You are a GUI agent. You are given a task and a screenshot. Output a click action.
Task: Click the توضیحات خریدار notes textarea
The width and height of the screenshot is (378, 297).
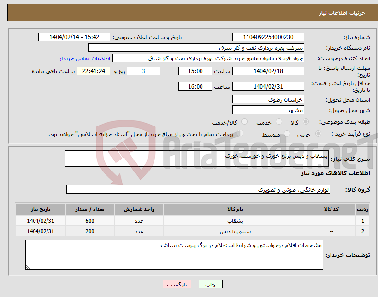click(x=174, y=255)
